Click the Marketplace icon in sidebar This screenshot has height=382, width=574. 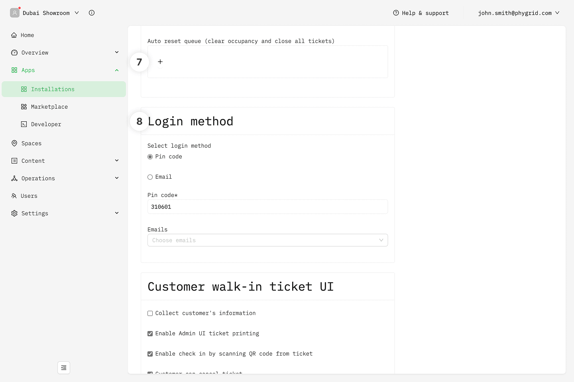(x=24, y=107)
